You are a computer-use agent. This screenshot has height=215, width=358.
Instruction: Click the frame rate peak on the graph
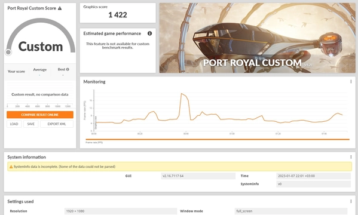182,94
